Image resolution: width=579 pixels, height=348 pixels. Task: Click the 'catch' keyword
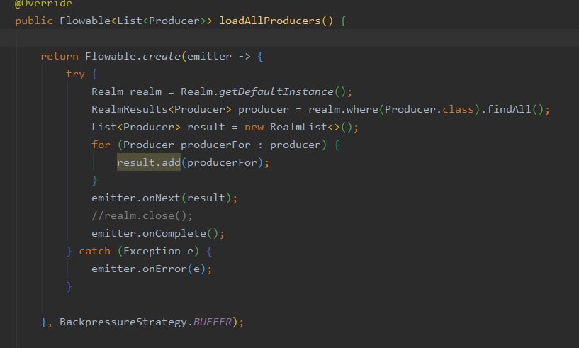click(94, 251)
